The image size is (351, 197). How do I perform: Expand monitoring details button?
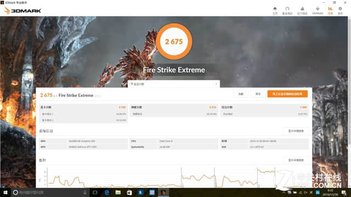click(296, 160)
